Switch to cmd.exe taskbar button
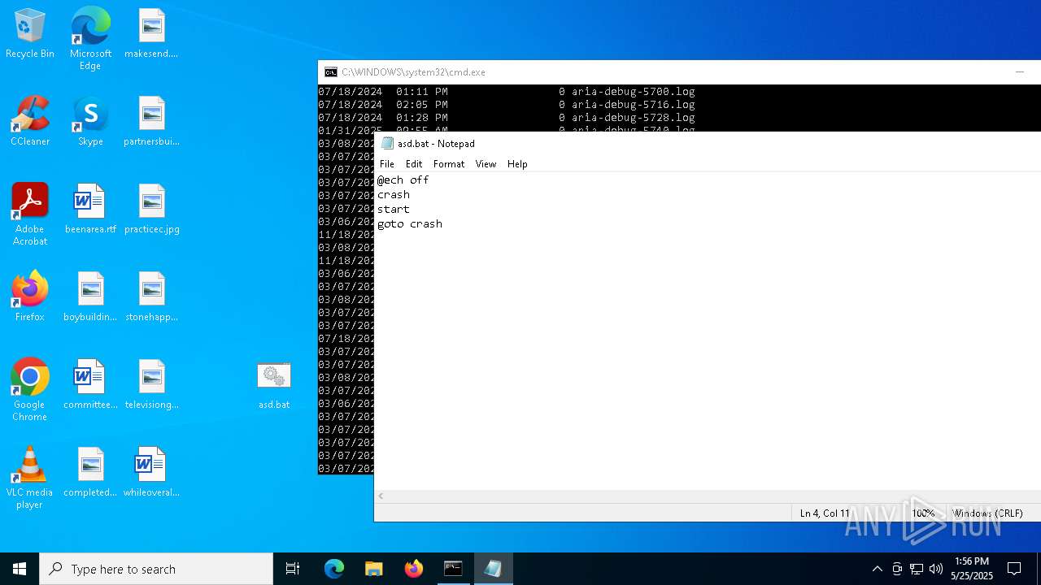Screen dimensions: 1041x585 453,569
